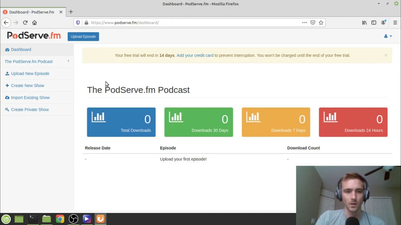Open the file manager taskbar icon
The image size is (401, 225).
46,219
